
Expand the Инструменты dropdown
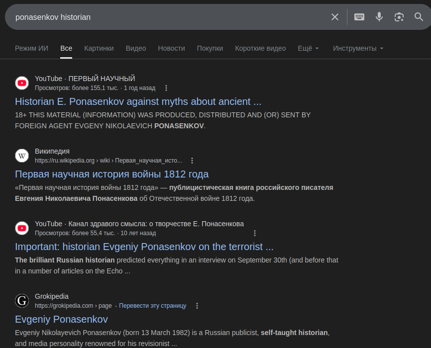[x=358, y=48]
